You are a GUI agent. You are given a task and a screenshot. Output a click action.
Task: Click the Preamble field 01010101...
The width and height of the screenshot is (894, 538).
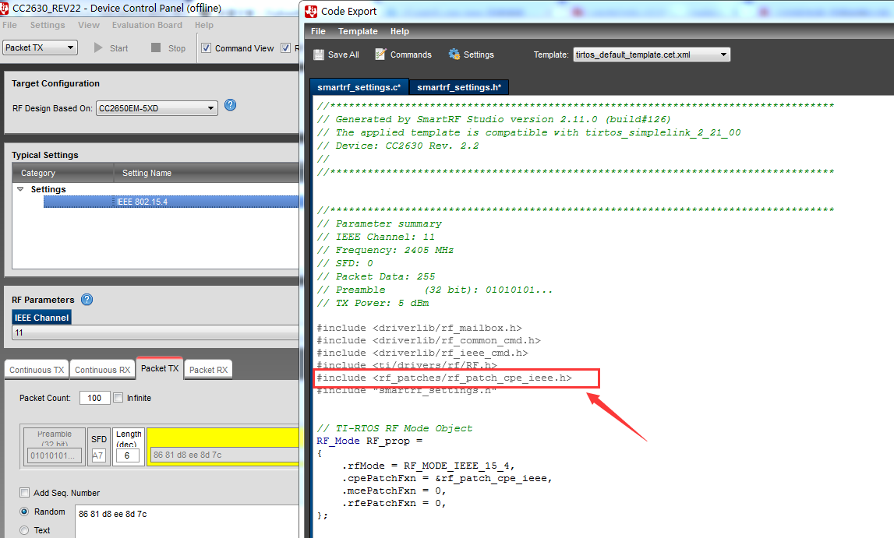[x=55, y=455]
